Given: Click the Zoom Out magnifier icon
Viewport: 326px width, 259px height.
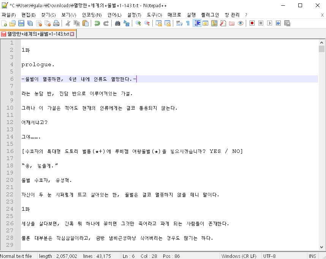Looking at the screenshot, I should click(147, 23).
